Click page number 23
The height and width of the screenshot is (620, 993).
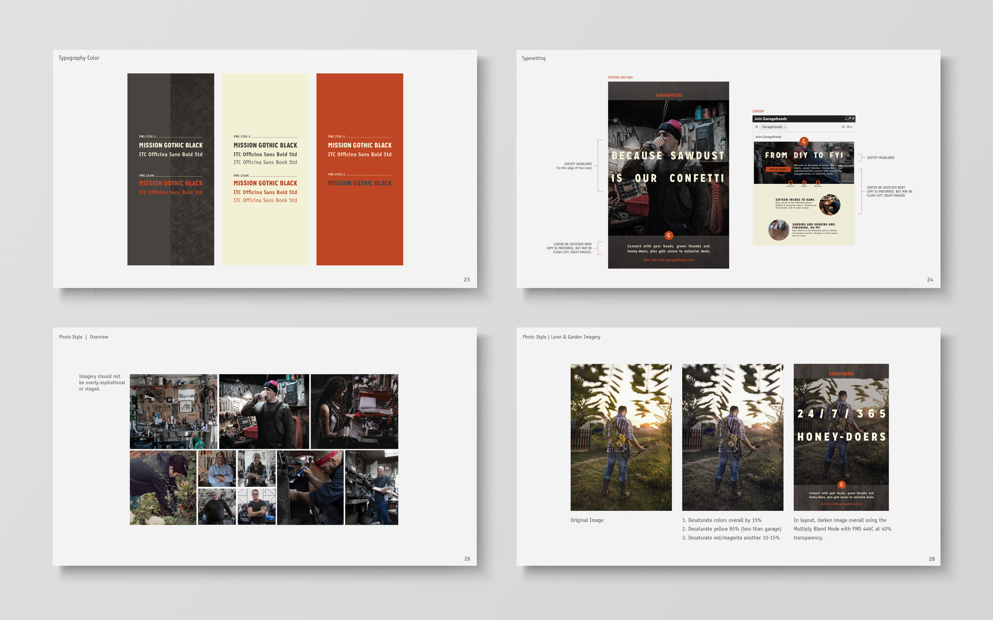coord(467,280)
